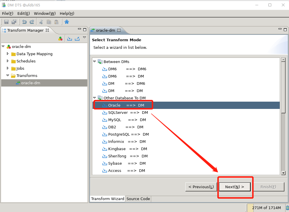Image resolution: width=289 pixels, height=212 pixels.
Task: Select Informix ==> DM wizard
Action: click(124, 141)
